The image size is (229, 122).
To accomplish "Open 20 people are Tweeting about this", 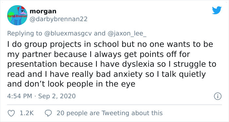I will point(110,113).
